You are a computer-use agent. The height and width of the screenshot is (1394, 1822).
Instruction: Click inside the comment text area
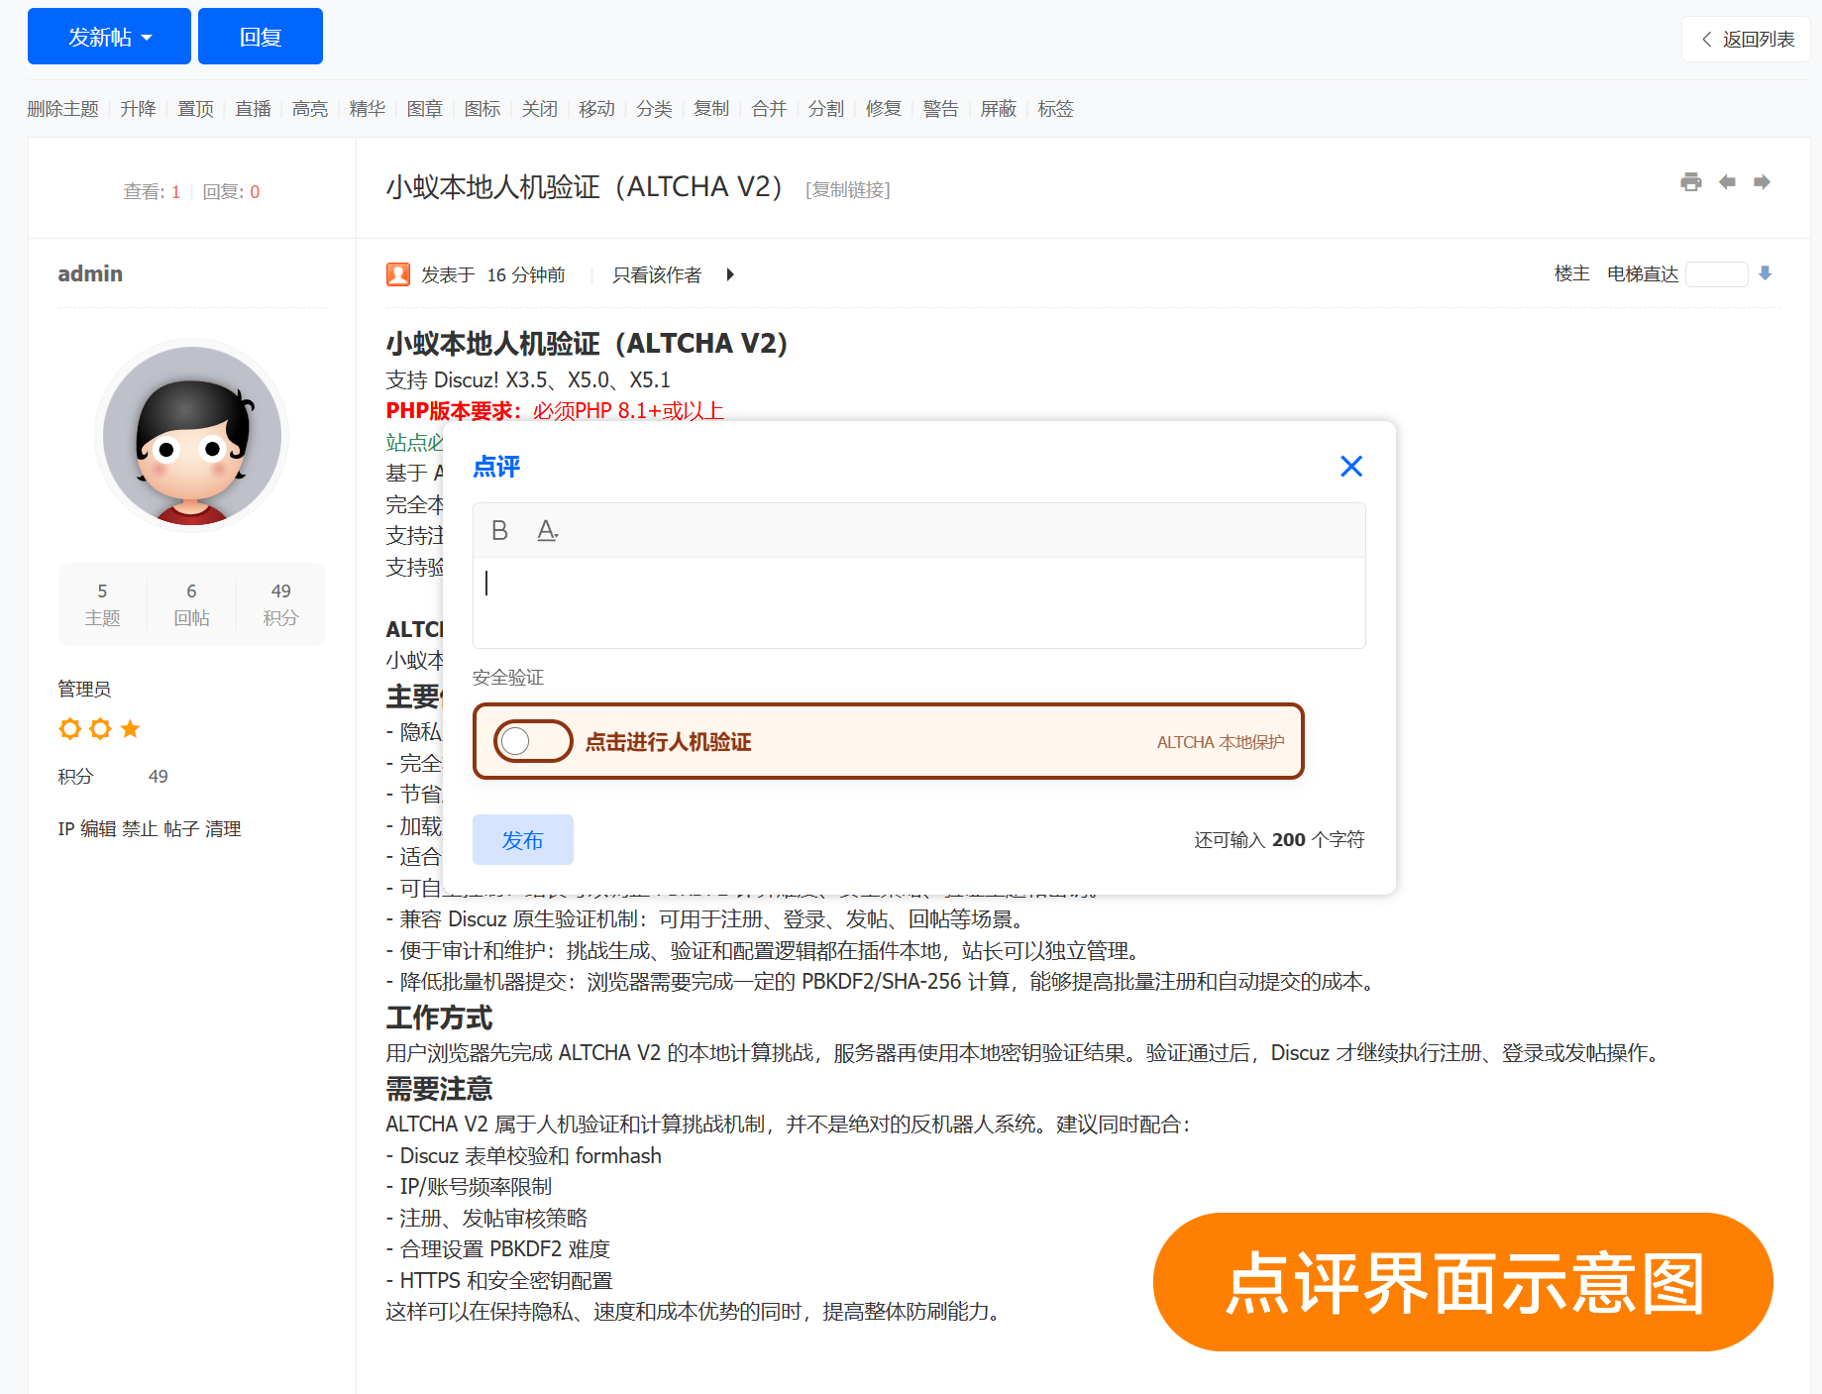pos(919,602)
